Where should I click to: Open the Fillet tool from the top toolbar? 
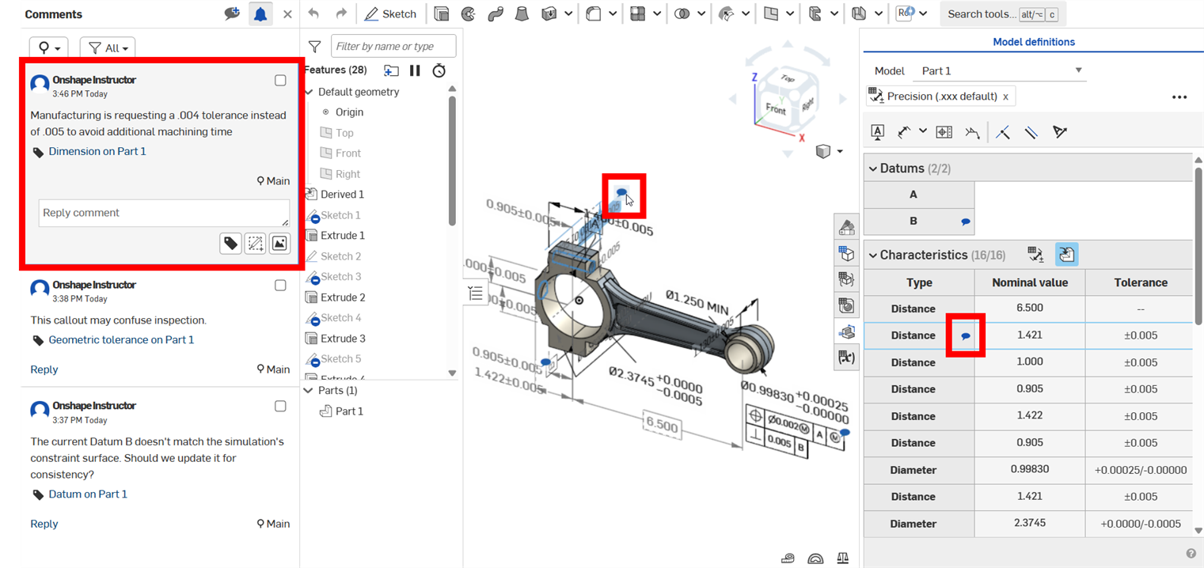click(592, 13)
